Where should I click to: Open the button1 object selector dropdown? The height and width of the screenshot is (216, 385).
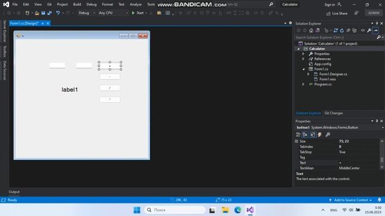(x=383, y=128)
